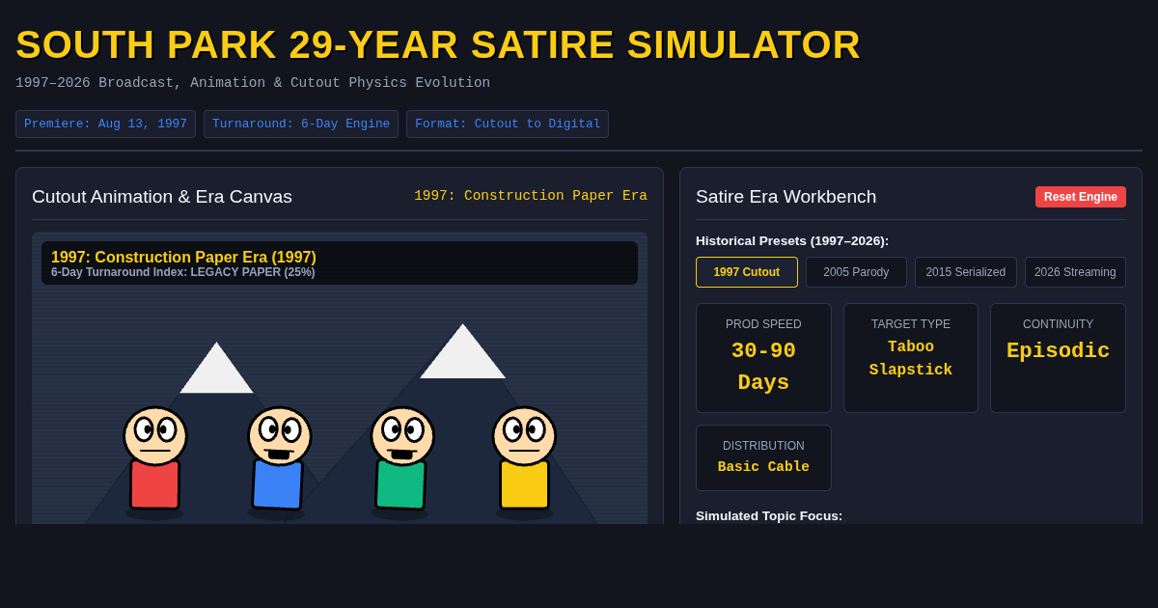Click the 'South Park 29-Year Satire Simulator' title
Image resolution: width=1158 pixels, height=608 pixels.
click(438, 44)
